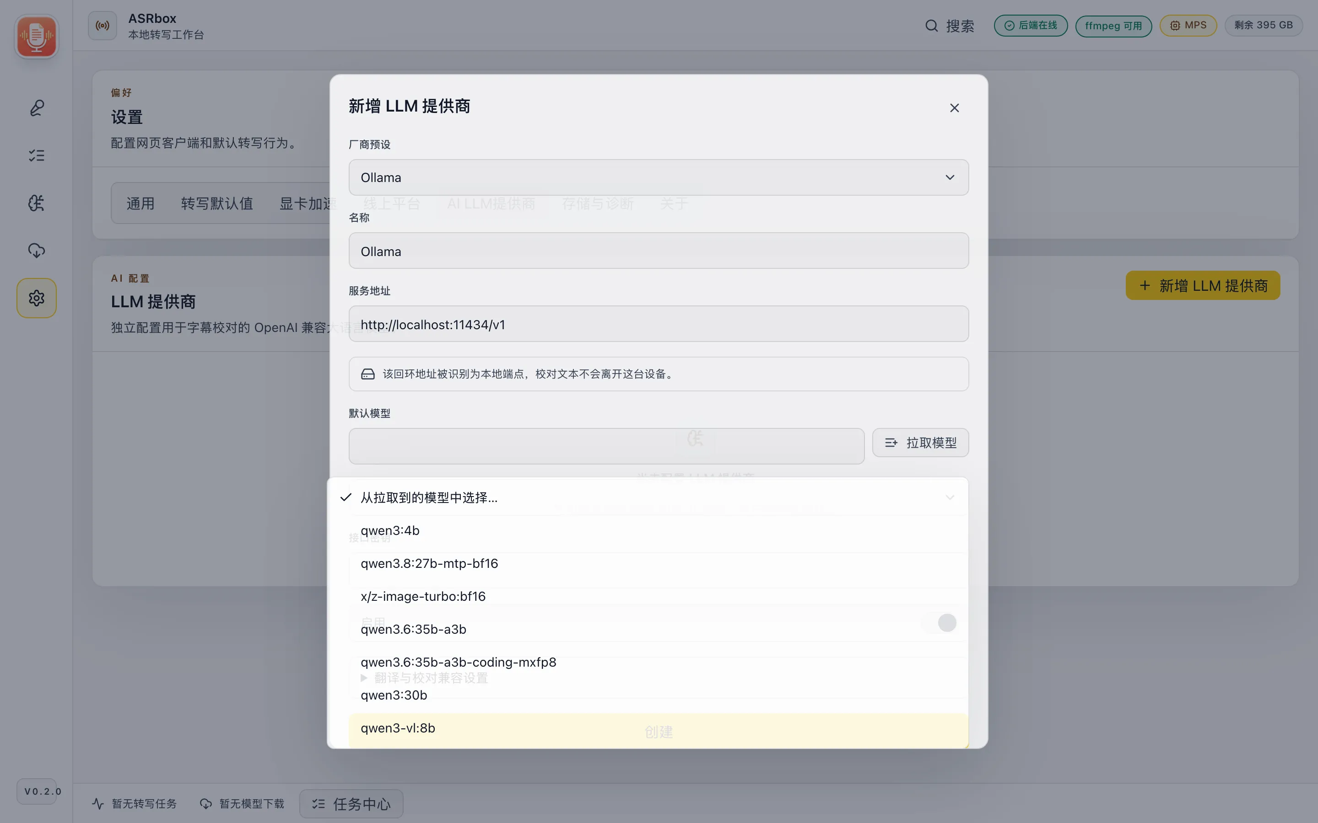Click the yellow 新增 LLM 提供商 button

tap(1203, 286)
